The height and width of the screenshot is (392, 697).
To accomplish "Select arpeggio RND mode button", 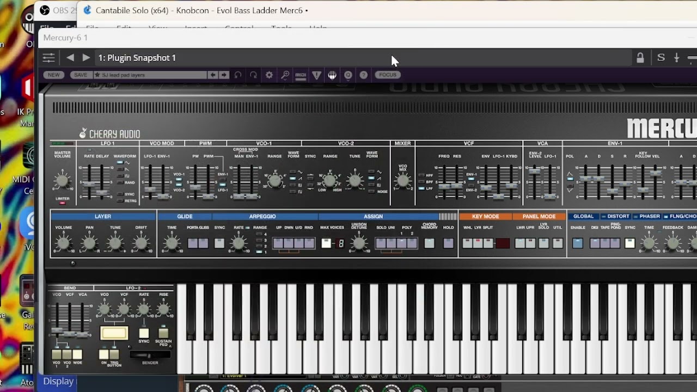I will click(309, 243).
